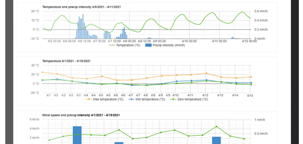Click the 4/1 max temperature data point
303x144 pixels.
[42, 72]
